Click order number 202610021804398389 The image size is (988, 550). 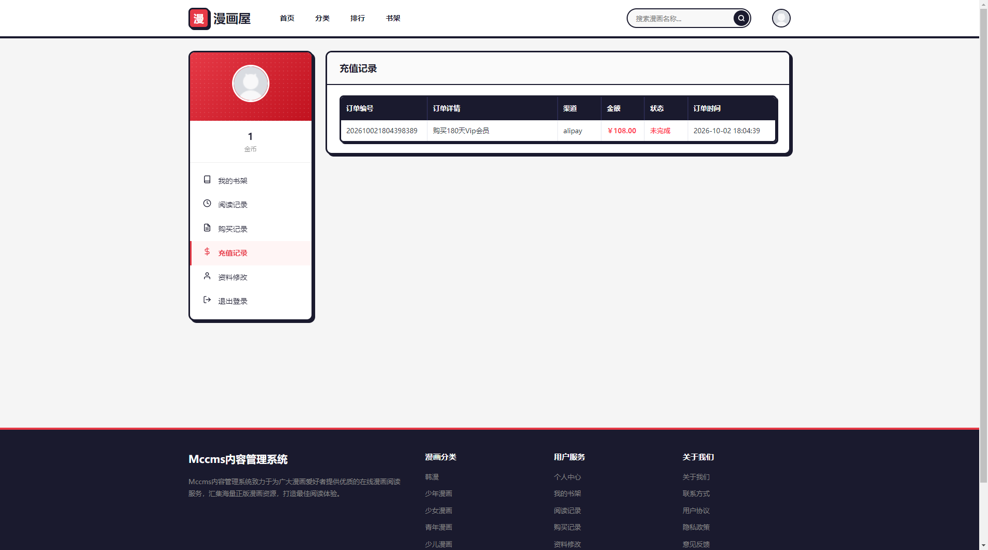click(382, 131)
